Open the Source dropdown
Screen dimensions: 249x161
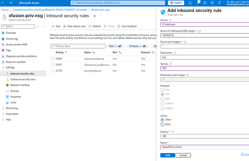(204, 24)
